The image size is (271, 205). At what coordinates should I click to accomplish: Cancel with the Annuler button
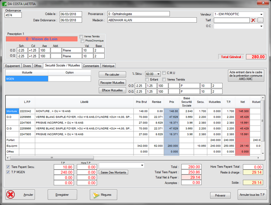click(20, 194)
